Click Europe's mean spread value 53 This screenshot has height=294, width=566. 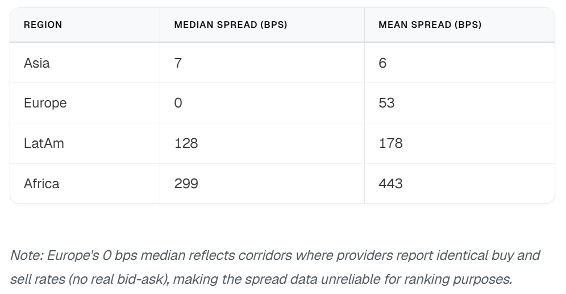[x=386, y=103]
